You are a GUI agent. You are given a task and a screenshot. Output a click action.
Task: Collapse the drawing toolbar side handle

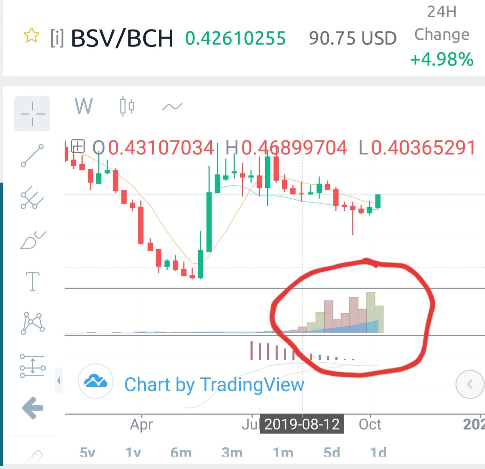pyautogui.click(x=59, y=380)
